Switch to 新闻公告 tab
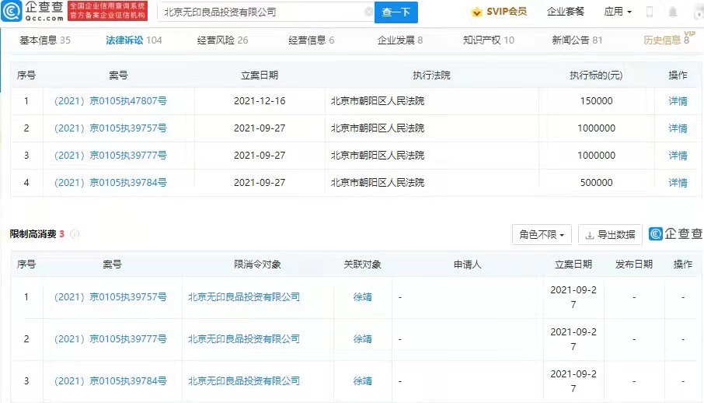This screenshot has height=403, width=704. coord(577,40)
